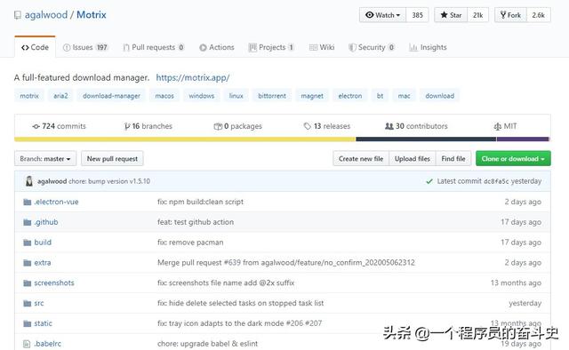Select the mac topic tag
This screenshot has width=569, height=350.
pos(404,96)
